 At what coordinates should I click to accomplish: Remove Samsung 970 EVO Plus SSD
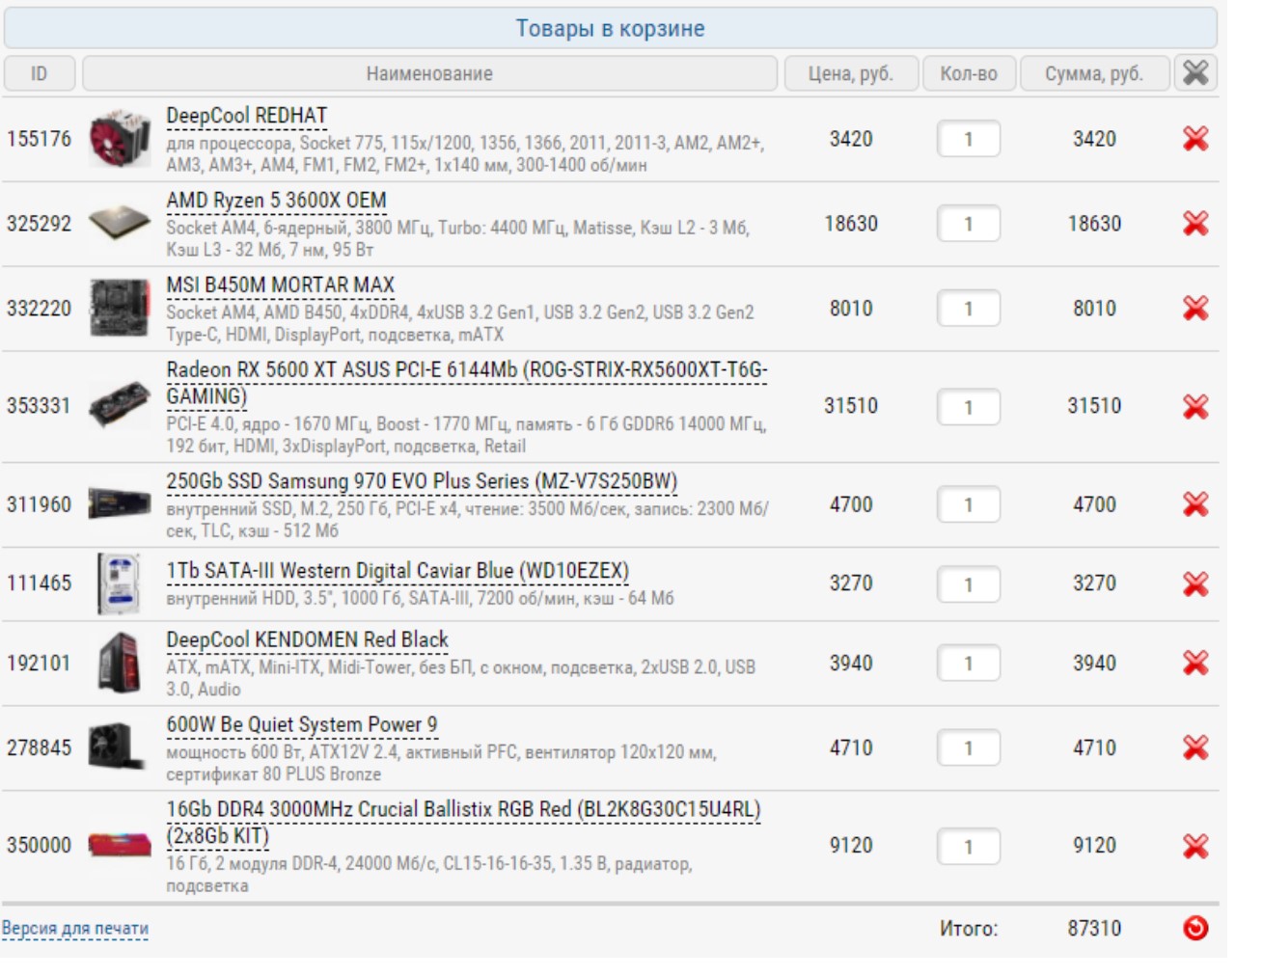[x=1194, y=504]
